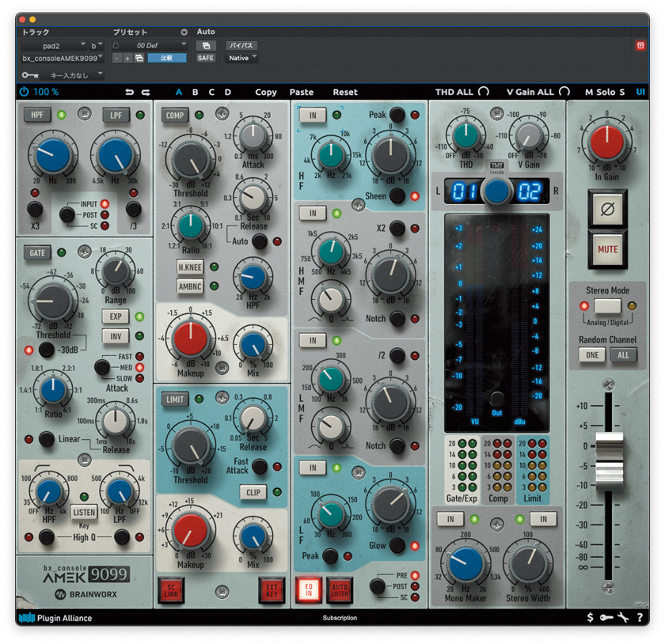Click the 比較 compare button
This screenshot has width=665, height=644.
[167, 58]
